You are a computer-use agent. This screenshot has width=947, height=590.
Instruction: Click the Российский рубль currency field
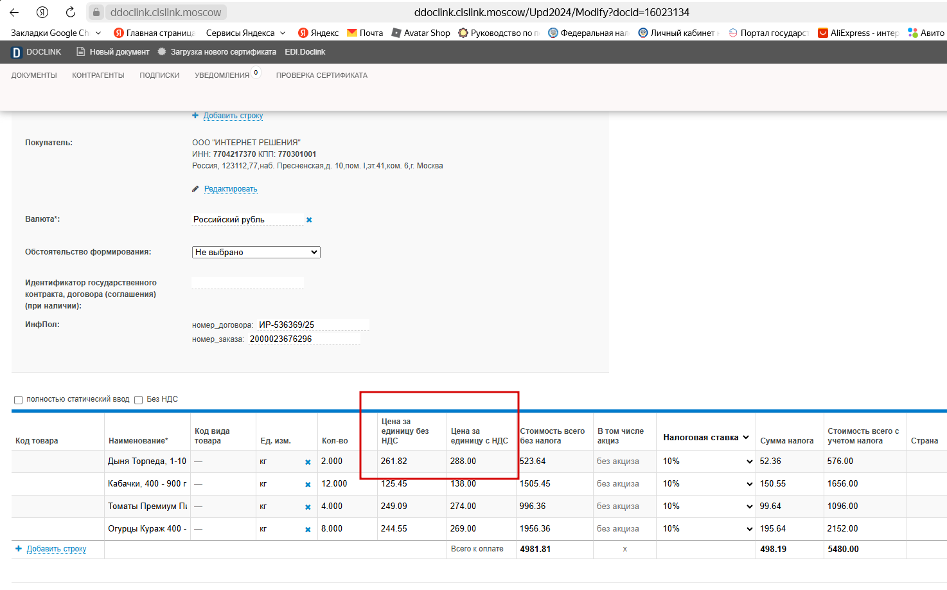[x=247, y=220]
